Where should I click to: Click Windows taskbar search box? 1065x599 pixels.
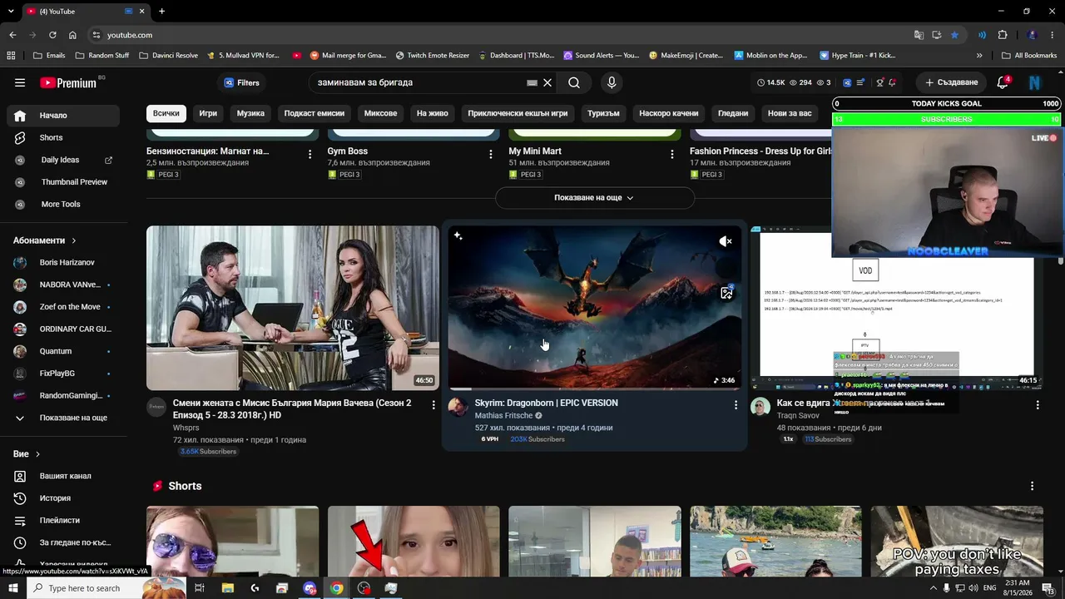coord(106,588)
